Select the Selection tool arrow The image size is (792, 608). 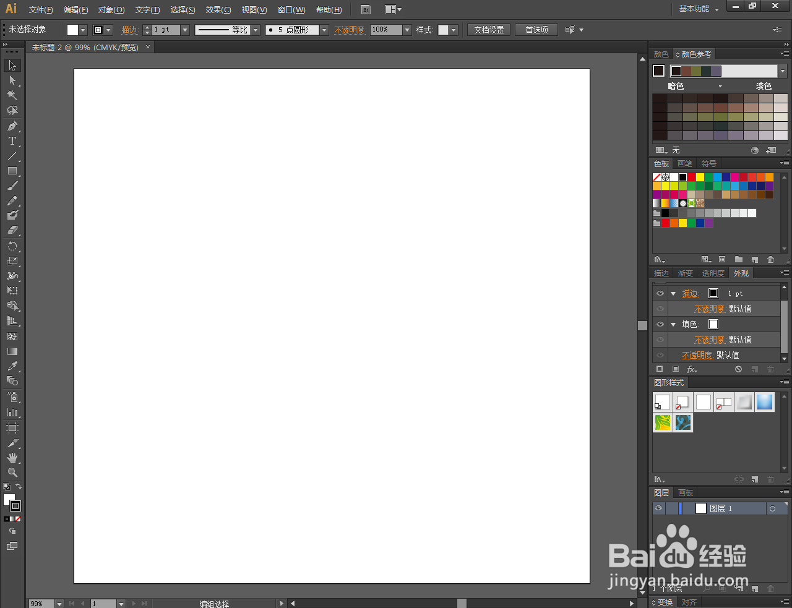[x=12, y=66]
